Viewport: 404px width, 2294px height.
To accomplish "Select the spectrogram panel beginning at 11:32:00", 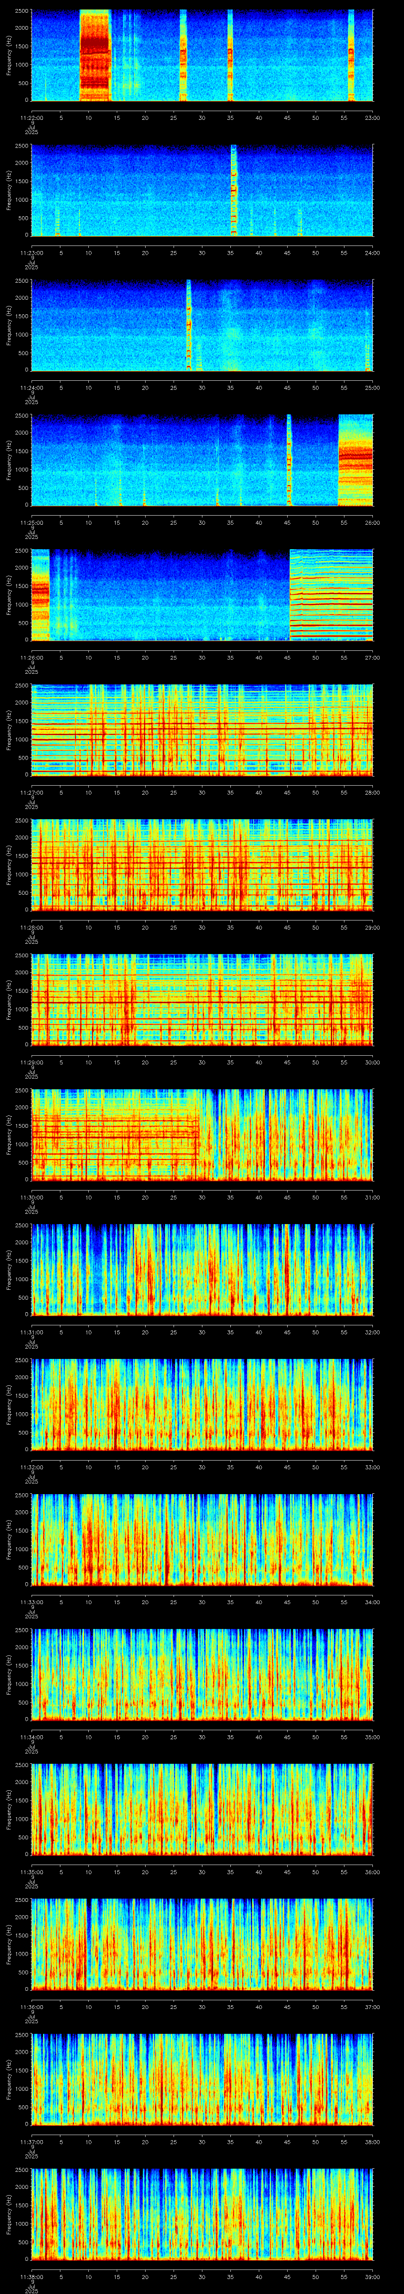I will (x=202, y=1404).
